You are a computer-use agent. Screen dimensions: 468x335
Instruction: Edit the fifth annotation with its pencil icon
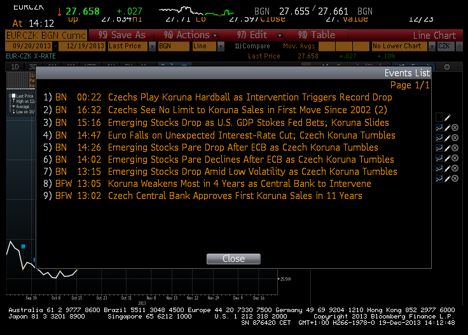[x=447, y=168]
